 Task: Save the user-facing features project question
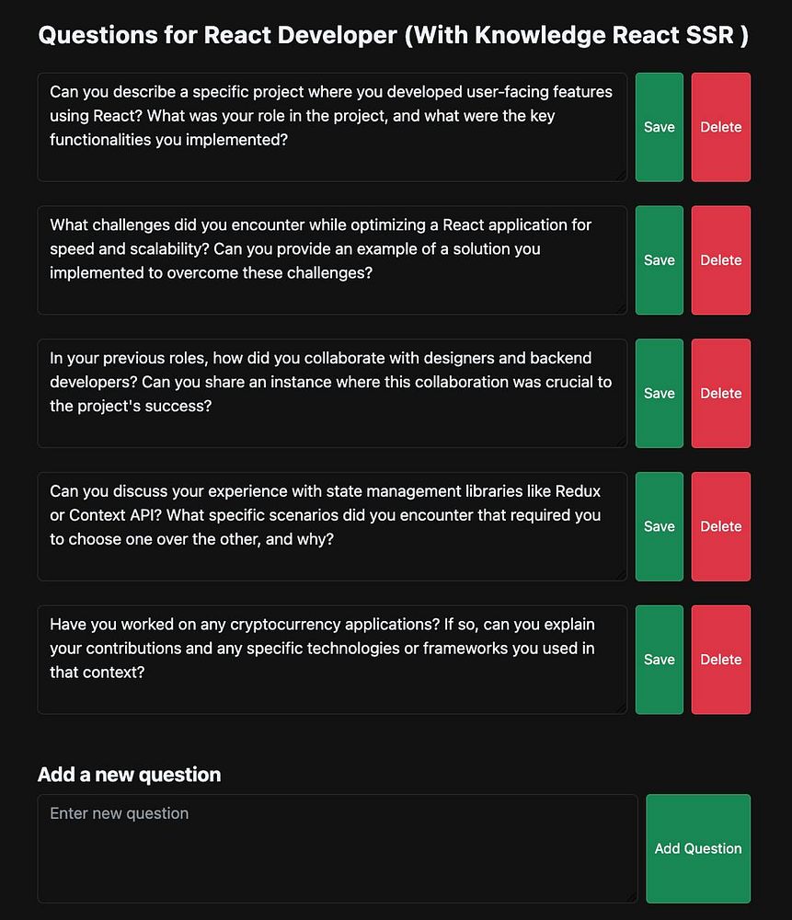[x=659, y=127]
